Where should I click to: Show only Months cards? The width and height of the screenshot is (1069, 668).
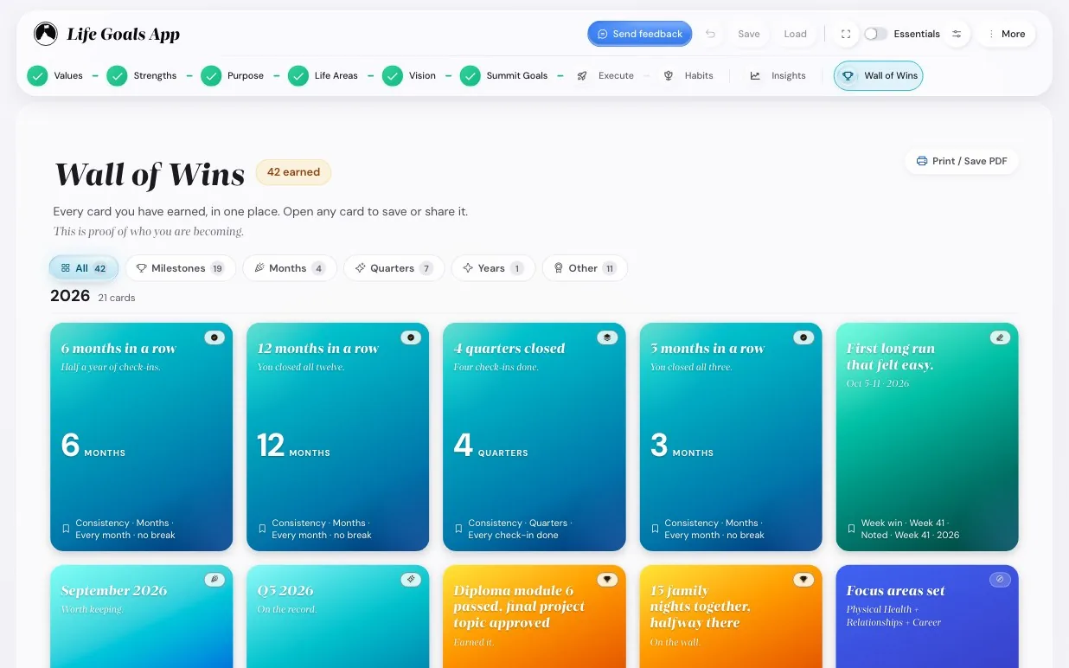coord(289,268)
